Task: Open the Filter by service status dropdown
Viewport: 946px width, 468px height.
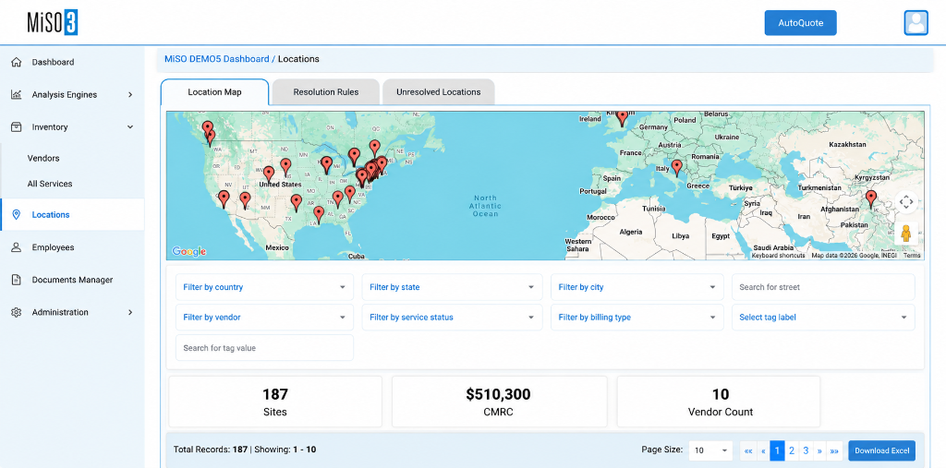Action: (x=452, y=318)
